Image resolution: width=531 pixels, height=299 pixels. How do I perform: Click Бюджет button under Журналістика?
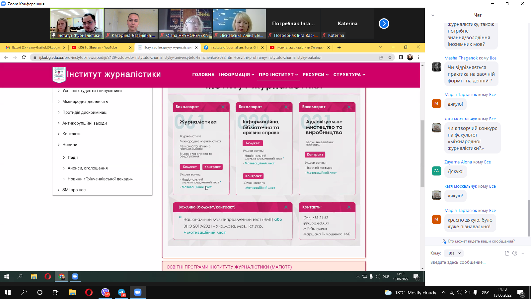(x=190, y=167)
